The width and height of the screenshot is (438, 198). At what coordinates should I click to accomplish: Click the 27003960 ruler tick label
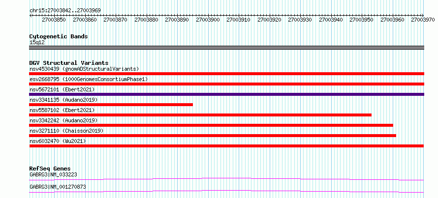tap(392, 20)
